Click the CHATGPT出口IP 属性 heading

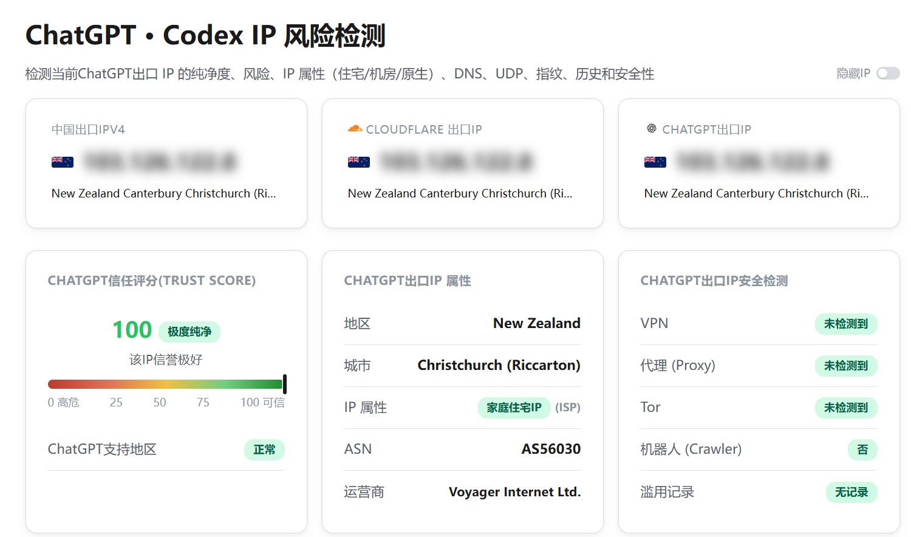tap(408, 281)
